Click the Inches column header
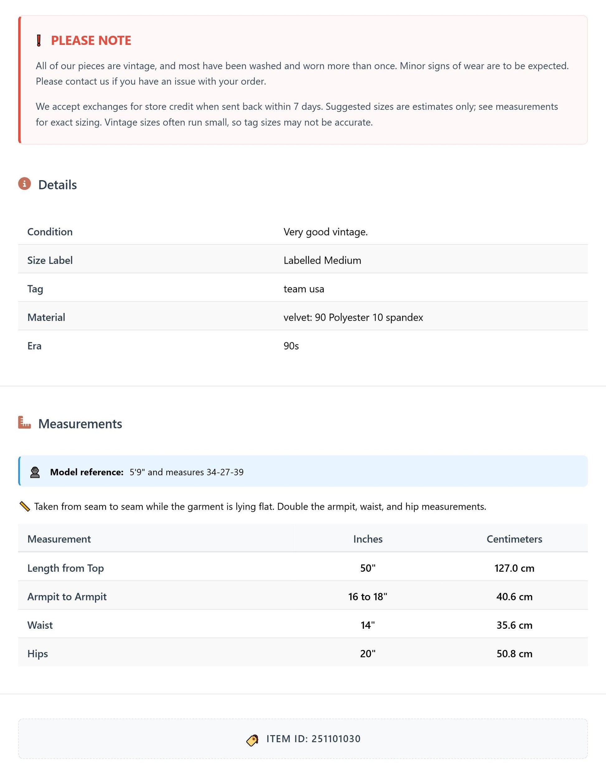 pos(368,539)
